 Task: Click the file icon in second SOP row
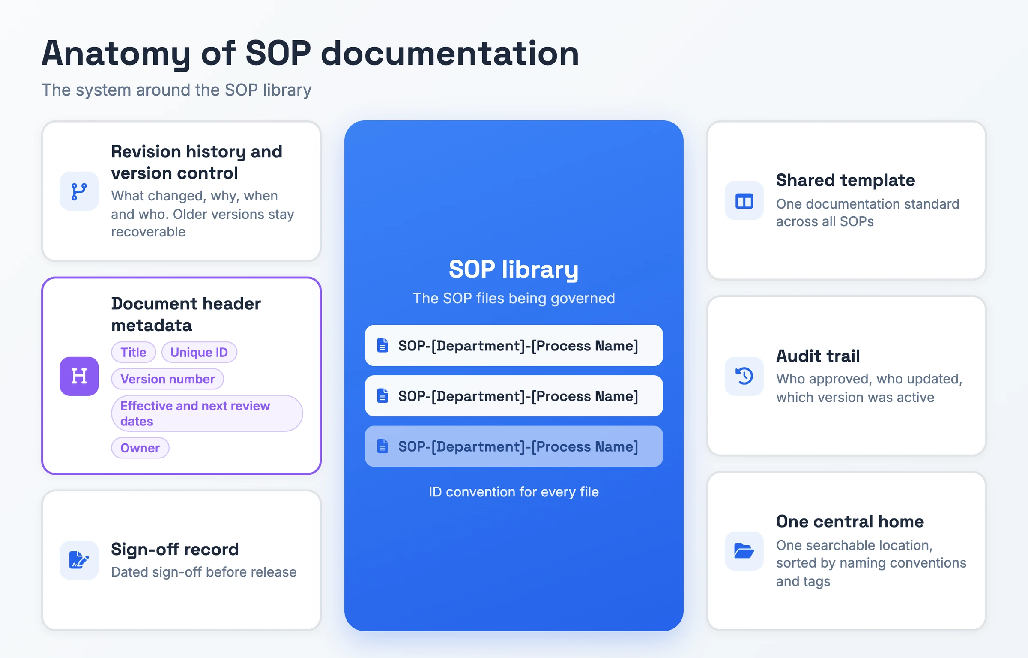click(x=383, y=396)
